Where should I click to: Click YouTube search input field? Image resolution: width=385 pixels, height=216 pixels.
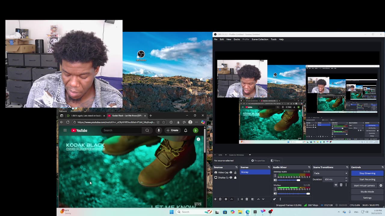pyautogui.click(x=122, y=130)
